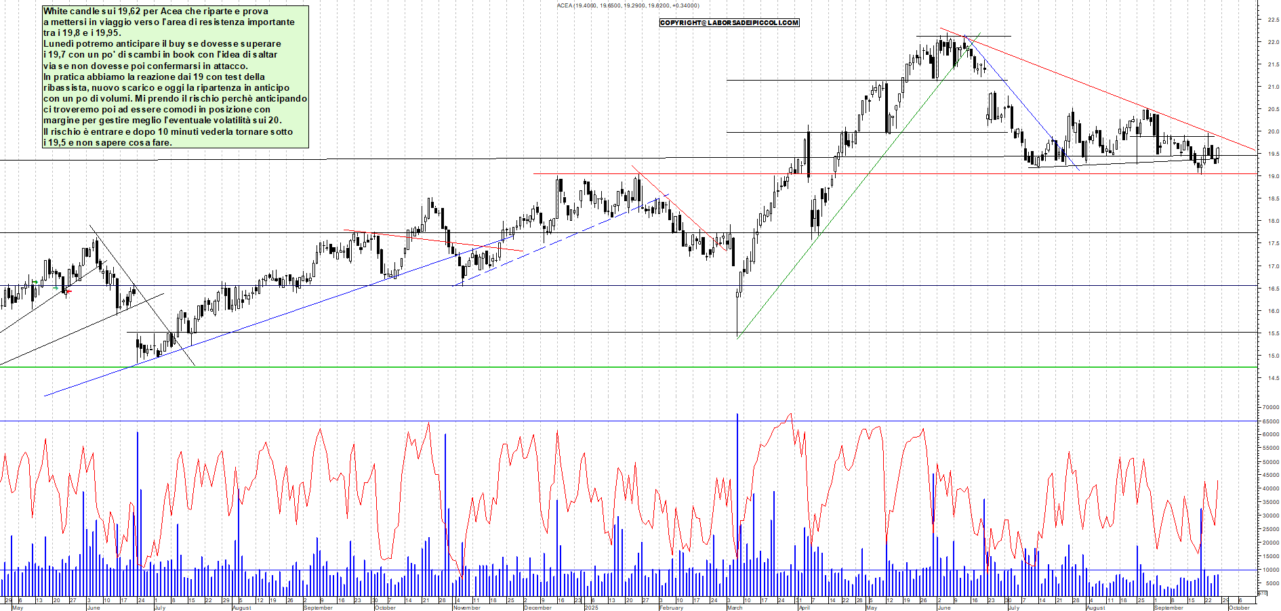Click the green horizontal support line
Viewport: 1281px width, 611px height.
[629, 367]
